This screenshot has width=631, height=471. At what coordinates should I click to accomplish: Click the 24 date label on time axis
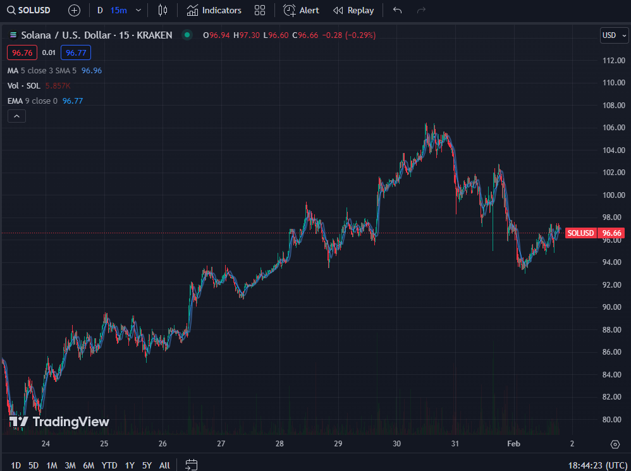pyautogui.click(x=46, y=444)
